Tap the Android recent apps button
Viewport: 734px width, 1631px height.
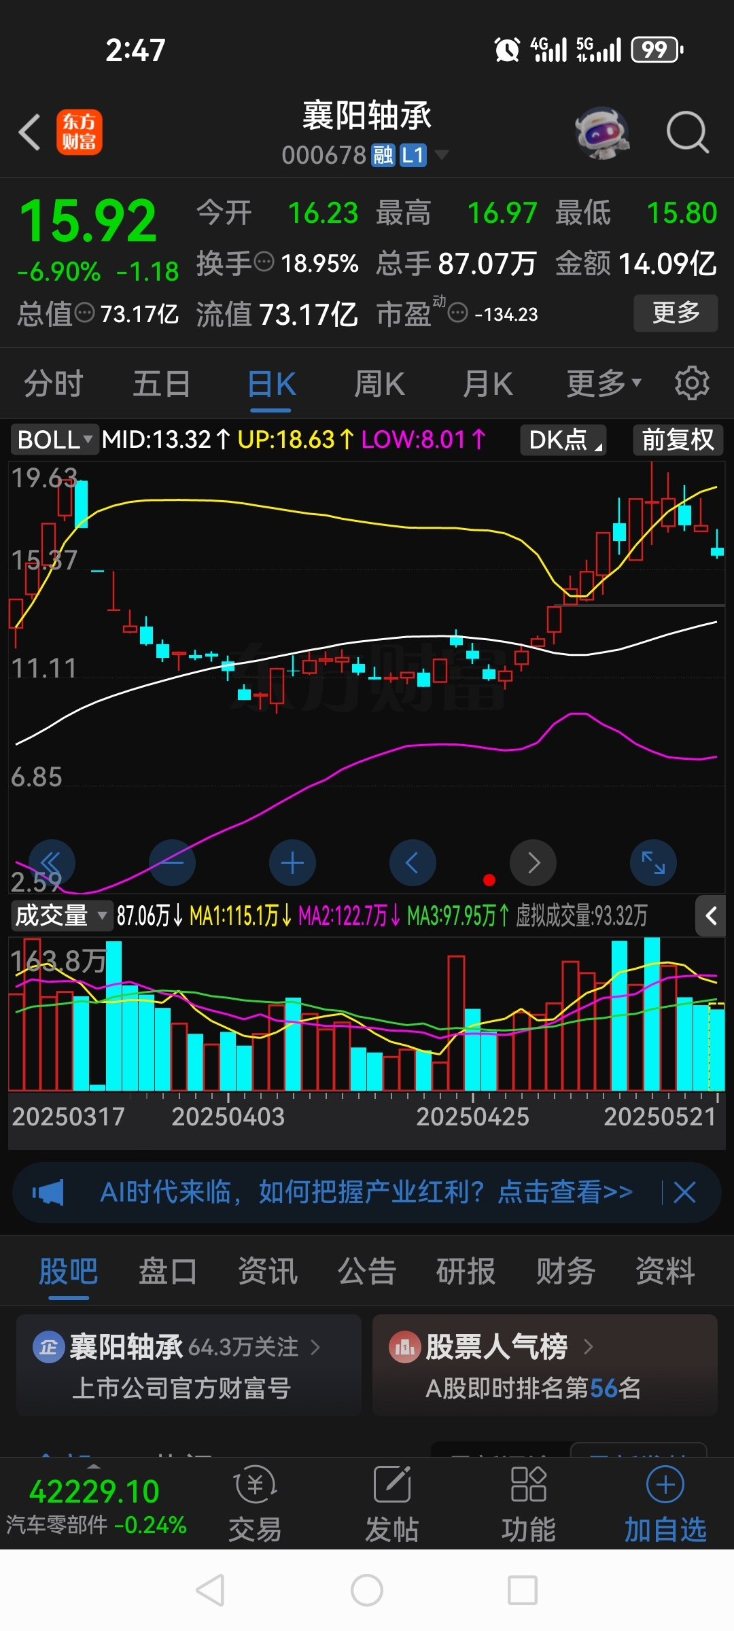pos(523,1590)
